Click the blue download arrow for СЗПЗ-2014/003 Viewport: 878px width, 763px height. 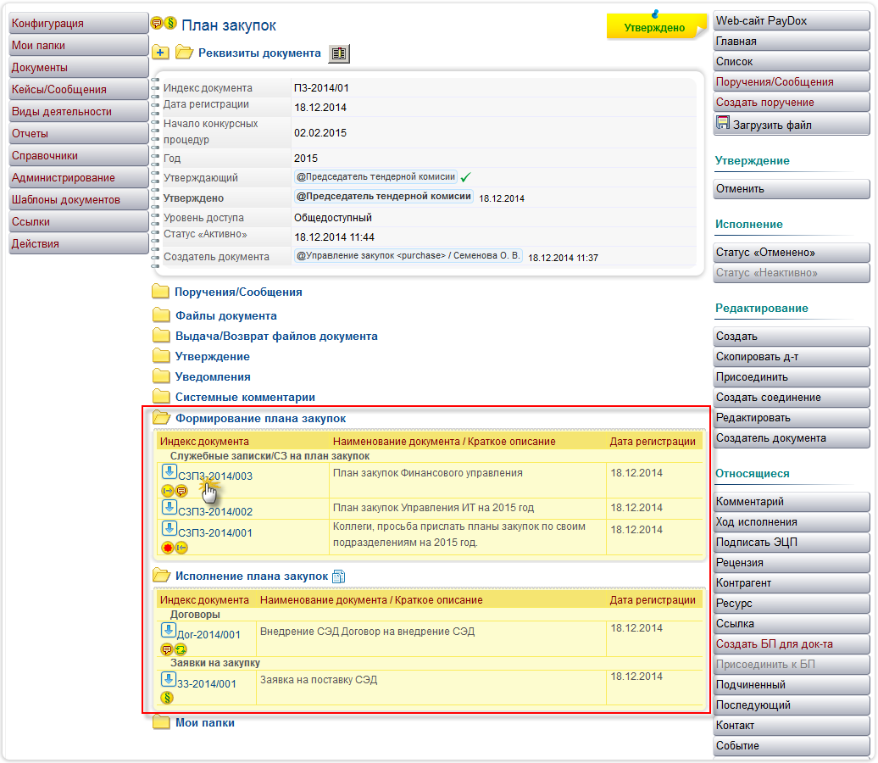168,471
